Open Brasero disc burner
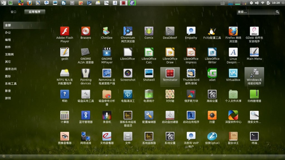This screenshot has width=285, height=160. tap(86, 33)
